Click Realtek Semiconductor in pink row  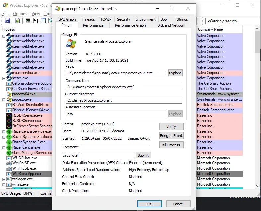215,105
